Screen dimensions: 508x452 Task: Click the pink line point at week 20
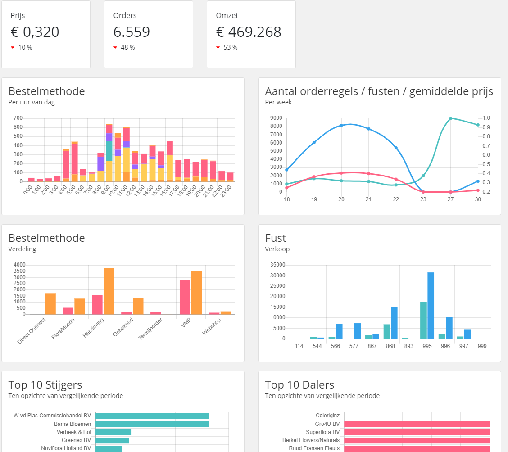[341, 173]
